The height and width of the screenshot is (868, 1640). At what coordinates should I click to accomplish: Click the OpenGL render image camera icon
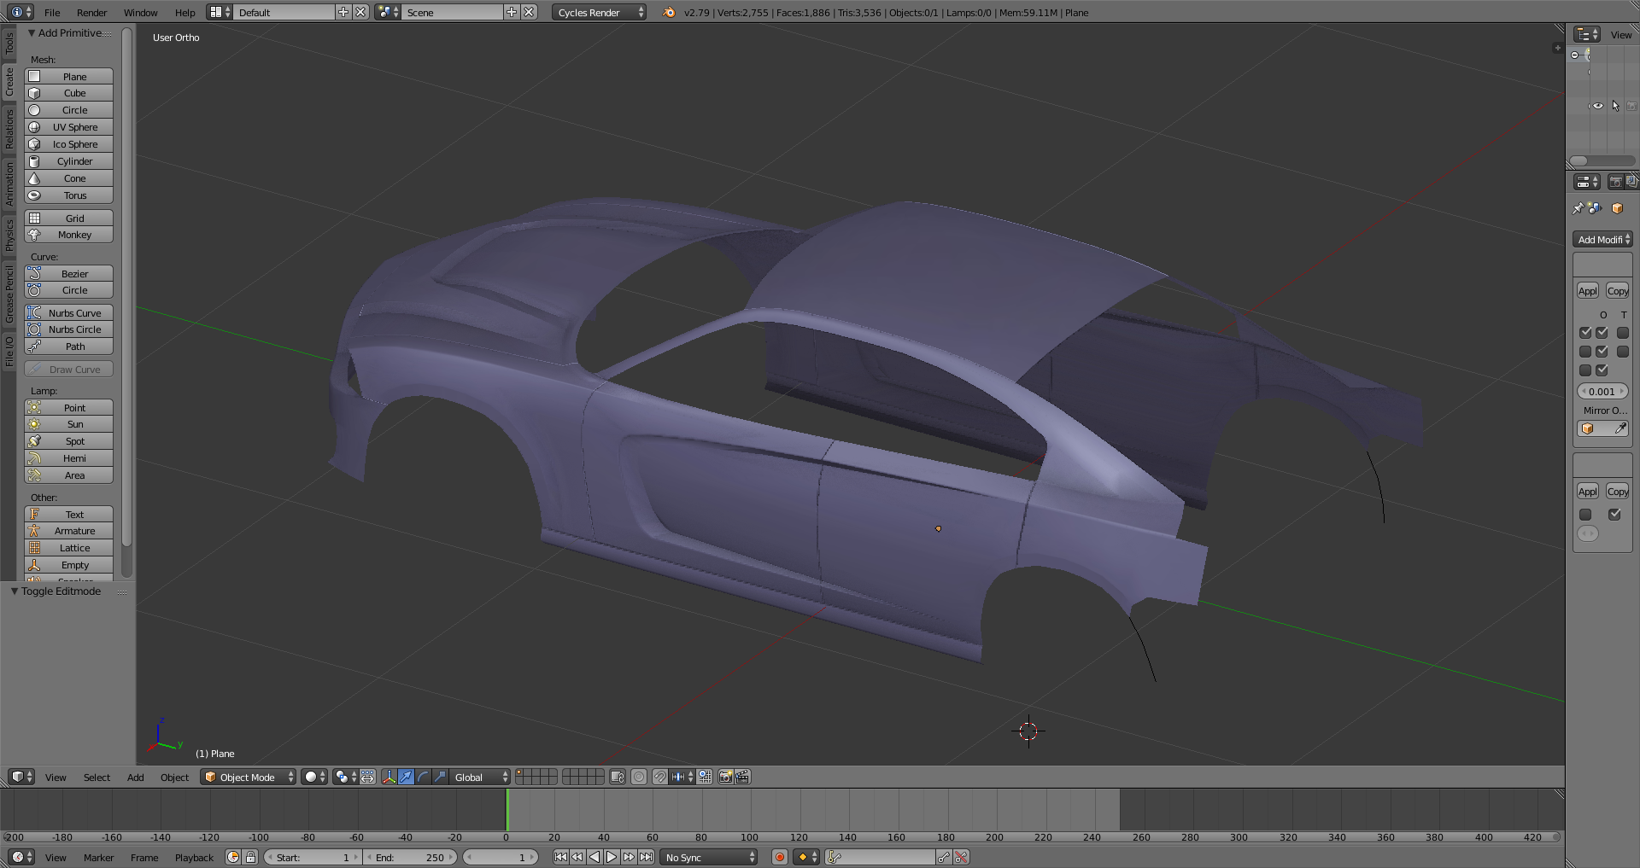725,777
